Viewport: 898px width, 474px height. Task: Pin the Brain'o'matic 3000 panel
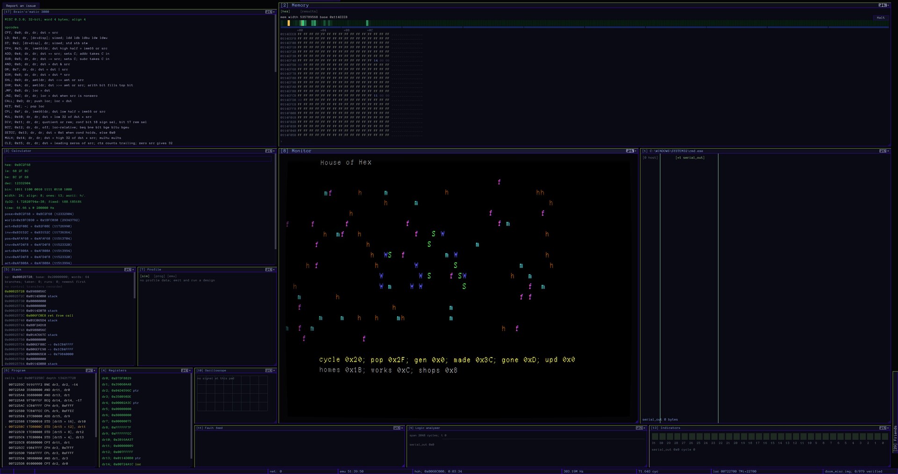tap(268, 12)
